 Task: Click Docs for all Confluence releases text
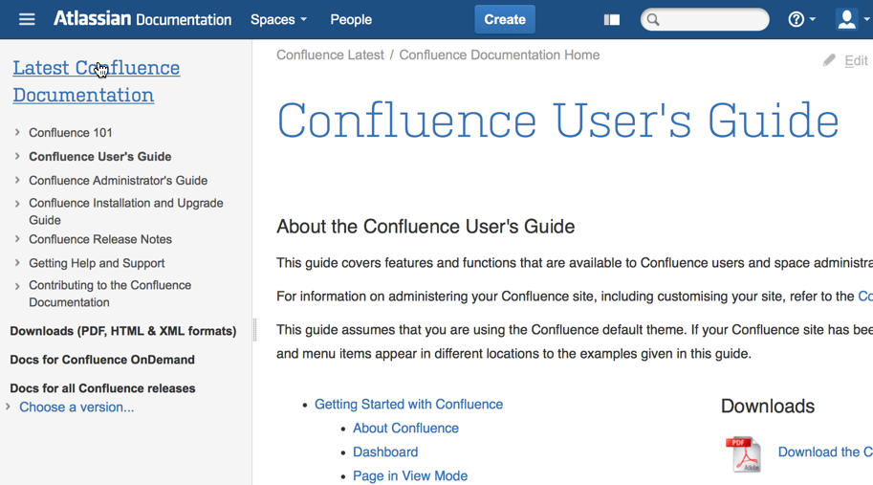(x=102, y=388)
